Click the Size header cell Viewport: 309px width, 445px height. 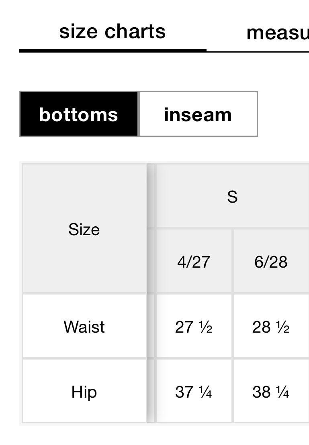(x=84, y=228)
